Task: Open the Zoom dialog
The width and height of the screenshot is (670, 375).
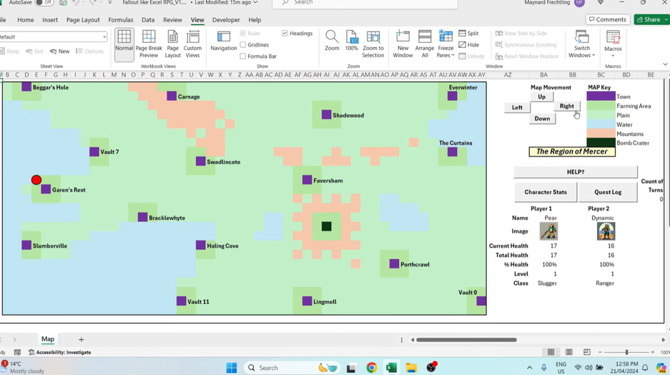Action: [332, 41]
